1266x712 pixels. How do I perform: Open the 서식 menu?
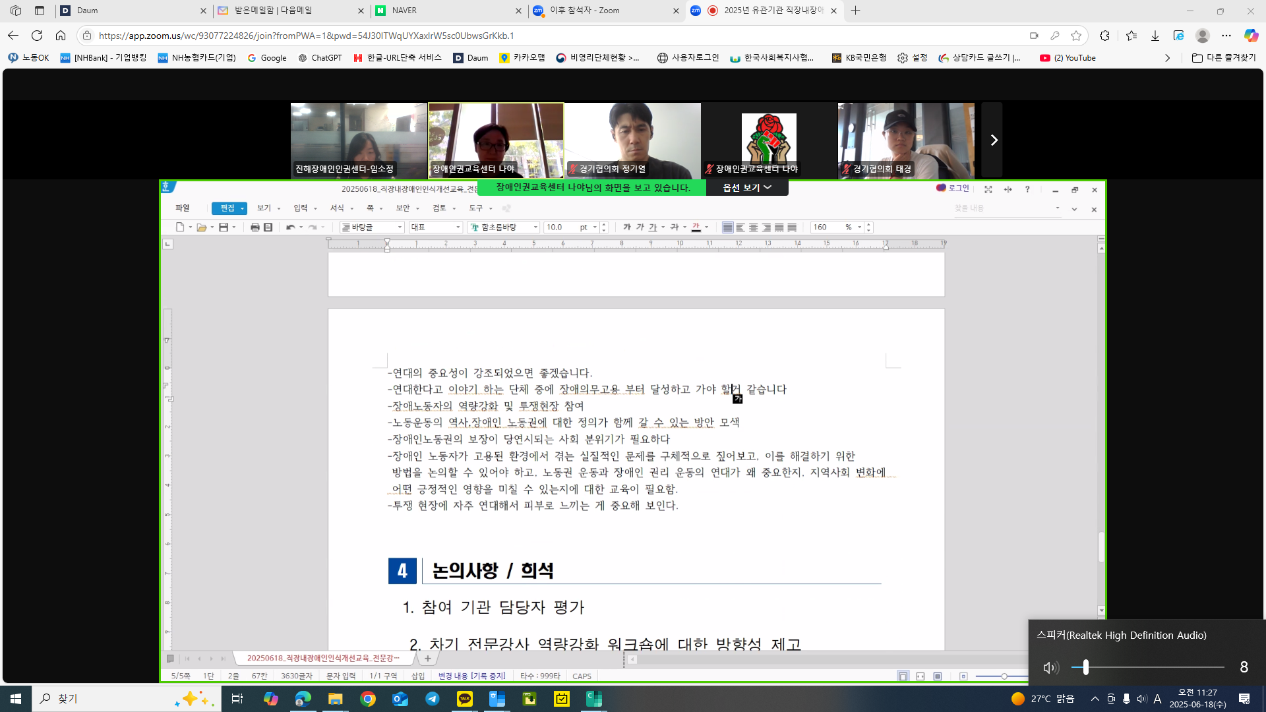click(337, 208)
